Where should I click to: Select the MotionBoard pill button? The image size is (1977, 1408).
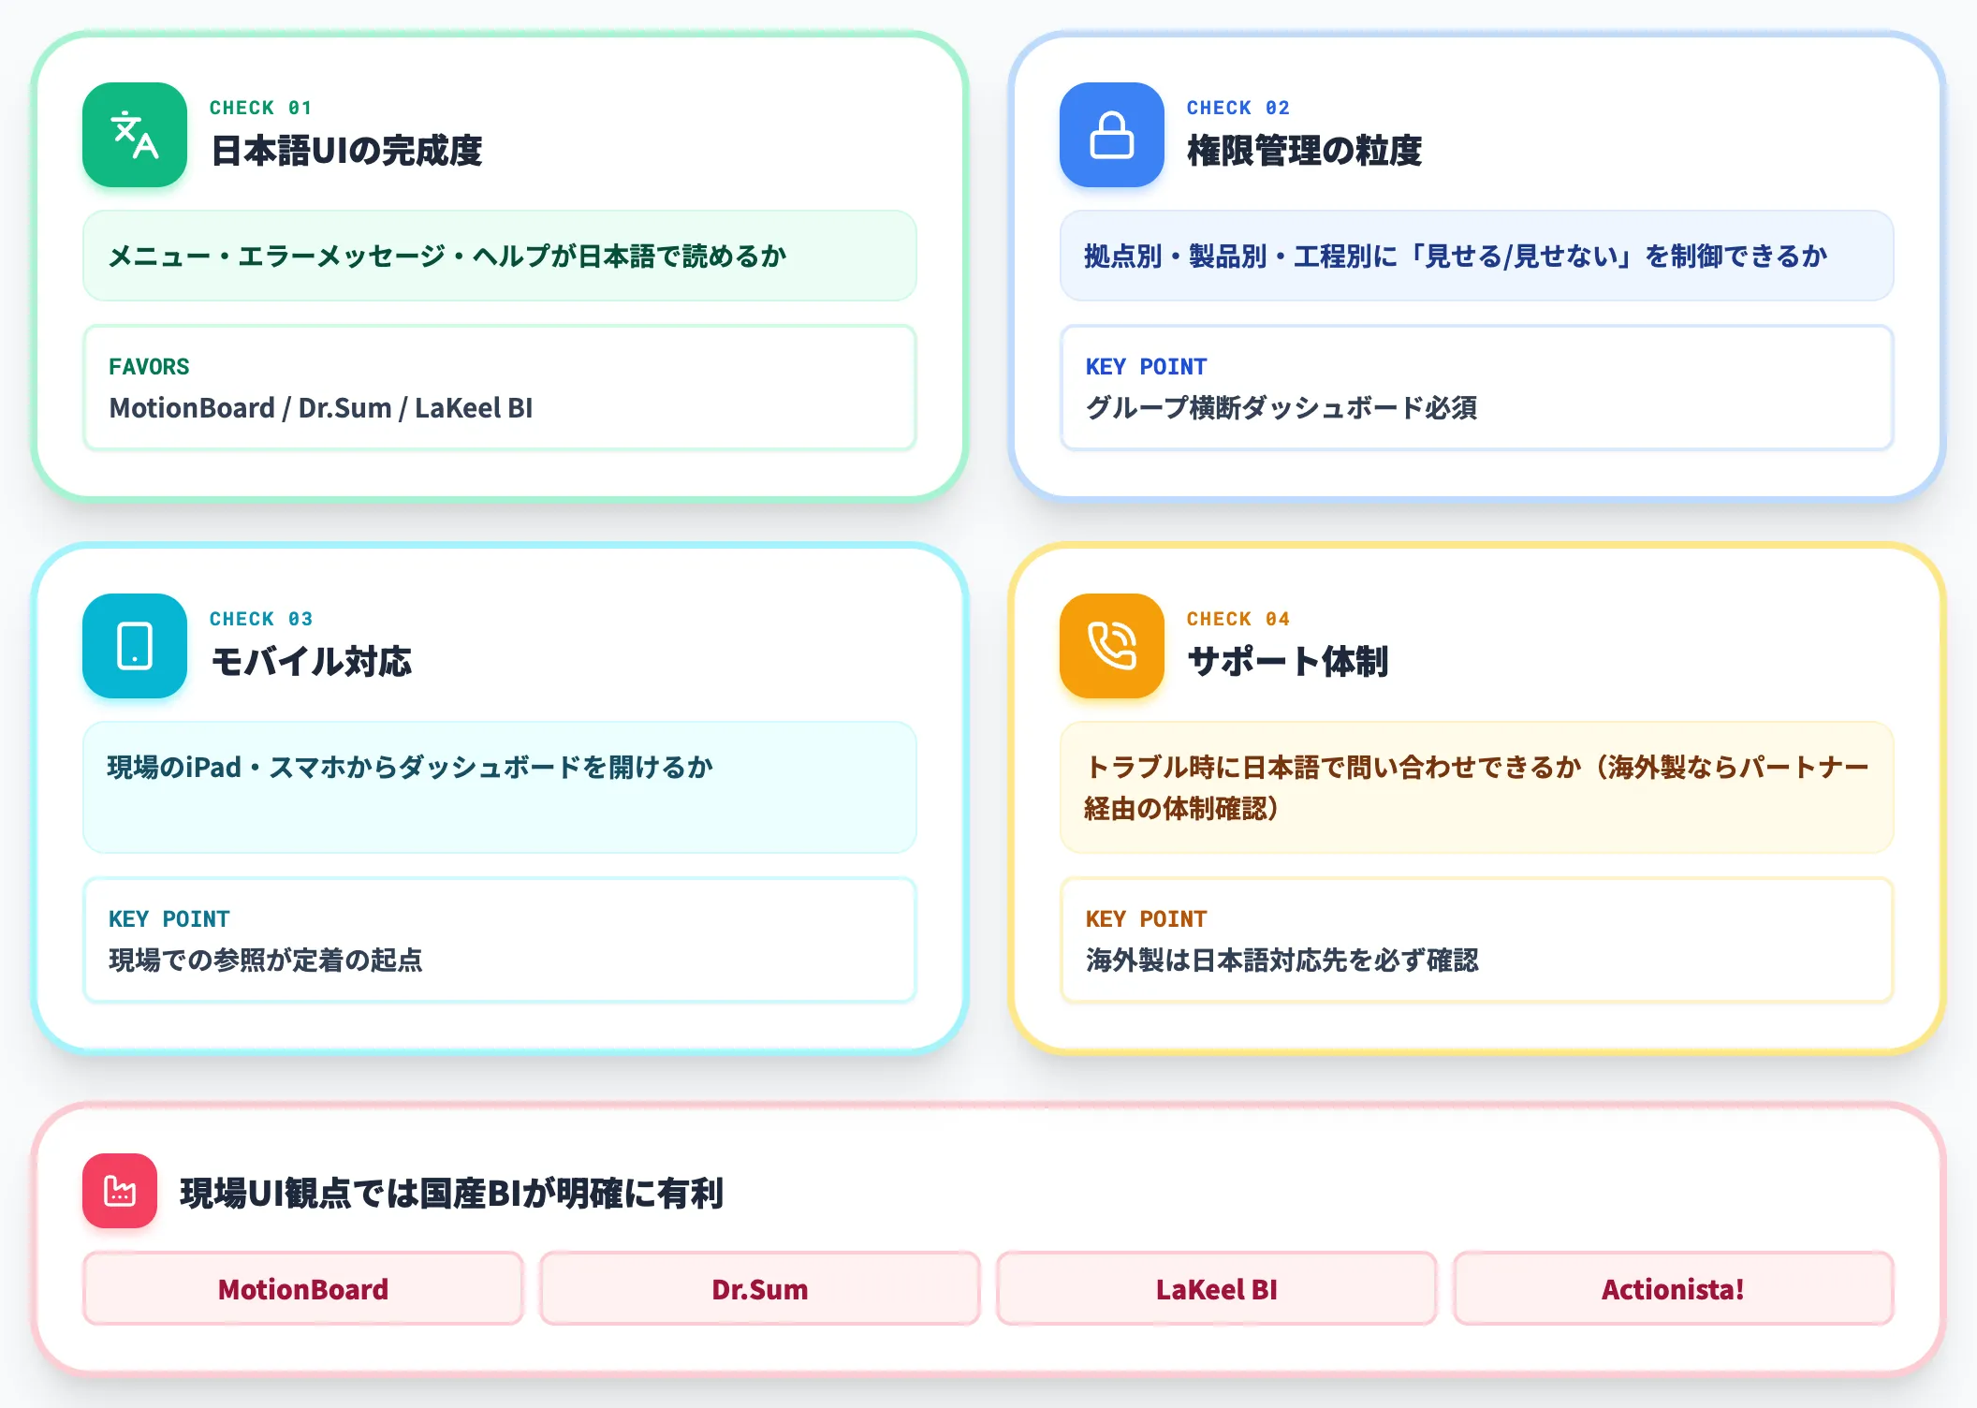(x=303, y=1289)
